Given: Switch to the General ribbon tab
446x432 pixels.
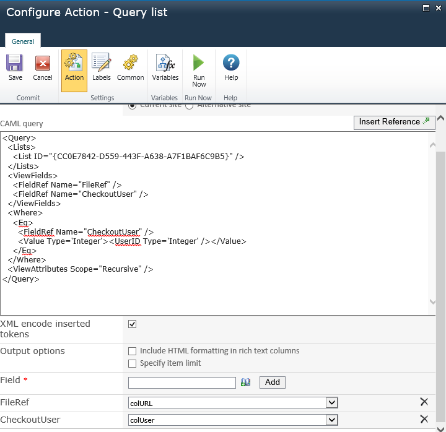Looking at the screenshot, I should (x=23, y=41).
